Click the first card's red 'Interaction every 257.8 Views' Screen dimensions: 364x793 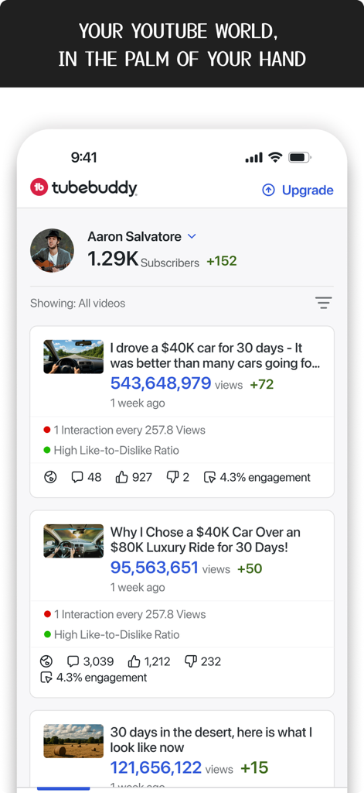tap(124, 431)
